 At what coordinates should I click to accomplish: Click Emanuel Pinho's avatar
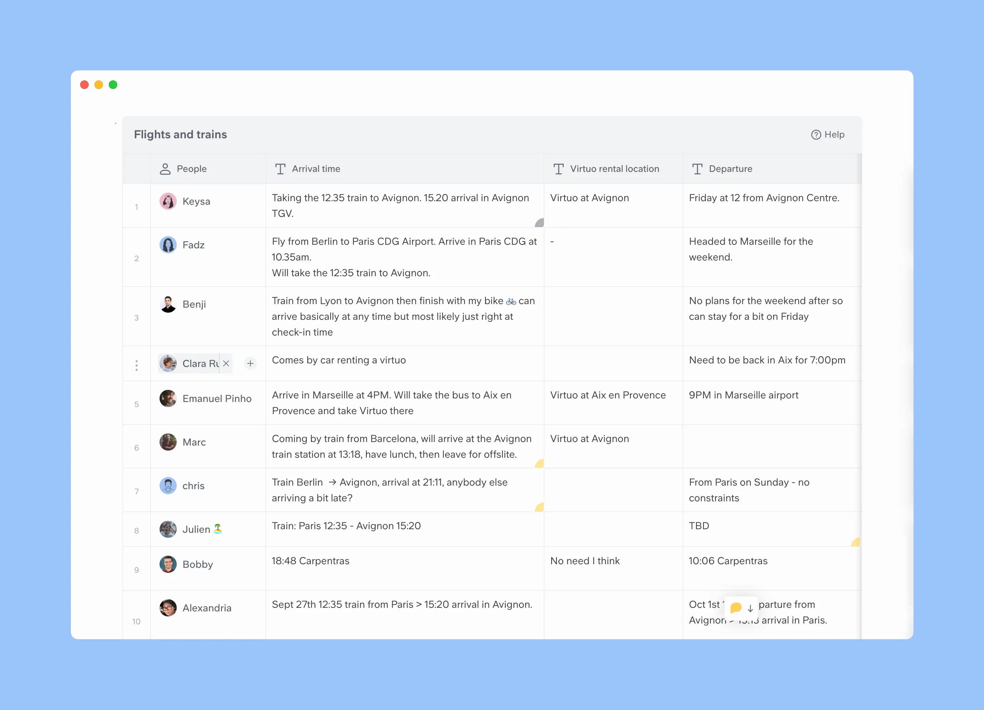[x=168, y=398]
